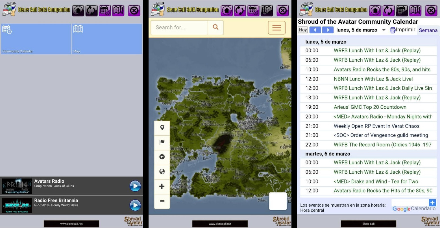Click the globe icon on the map
The height and width of the screenshot is (228, 440).
(x=162, y=171)
